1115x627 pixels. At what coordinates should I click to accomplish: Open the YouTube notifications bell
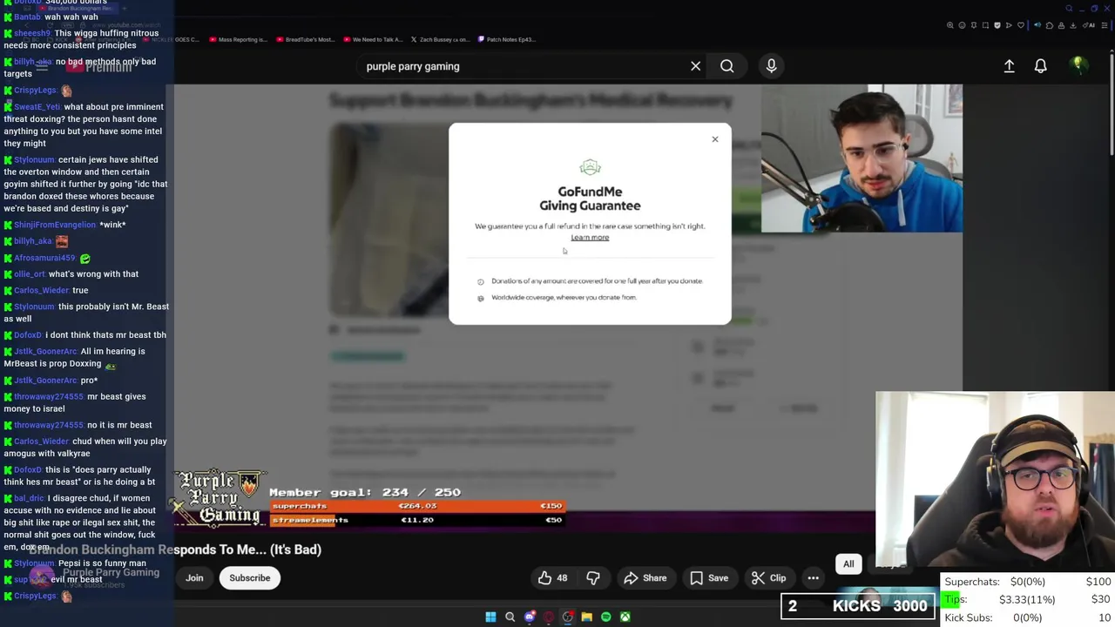pyautogui.click(x=1040, y=66)
